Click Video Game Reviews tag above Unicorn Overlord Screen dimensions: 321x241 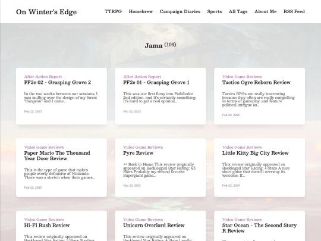[143, 220]
